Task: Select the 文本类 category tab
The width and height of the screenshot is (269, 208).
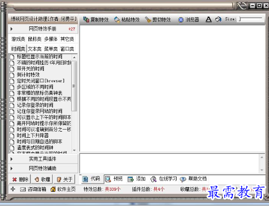Action: pyautogui.click(x=35, y=49)
